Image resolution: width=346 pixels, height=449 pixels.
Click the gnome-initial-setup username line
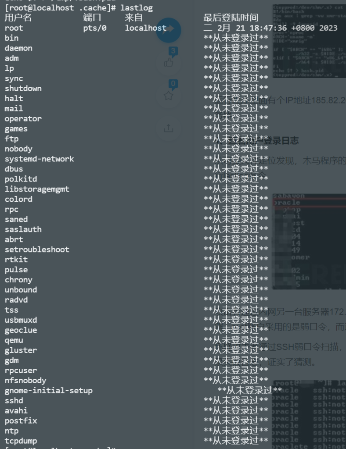[x=48, y=391]
